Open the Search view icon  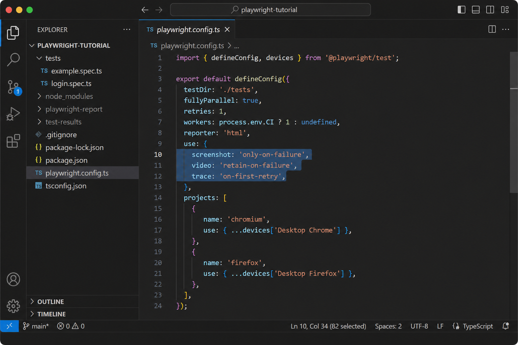[x=13, y=60]
